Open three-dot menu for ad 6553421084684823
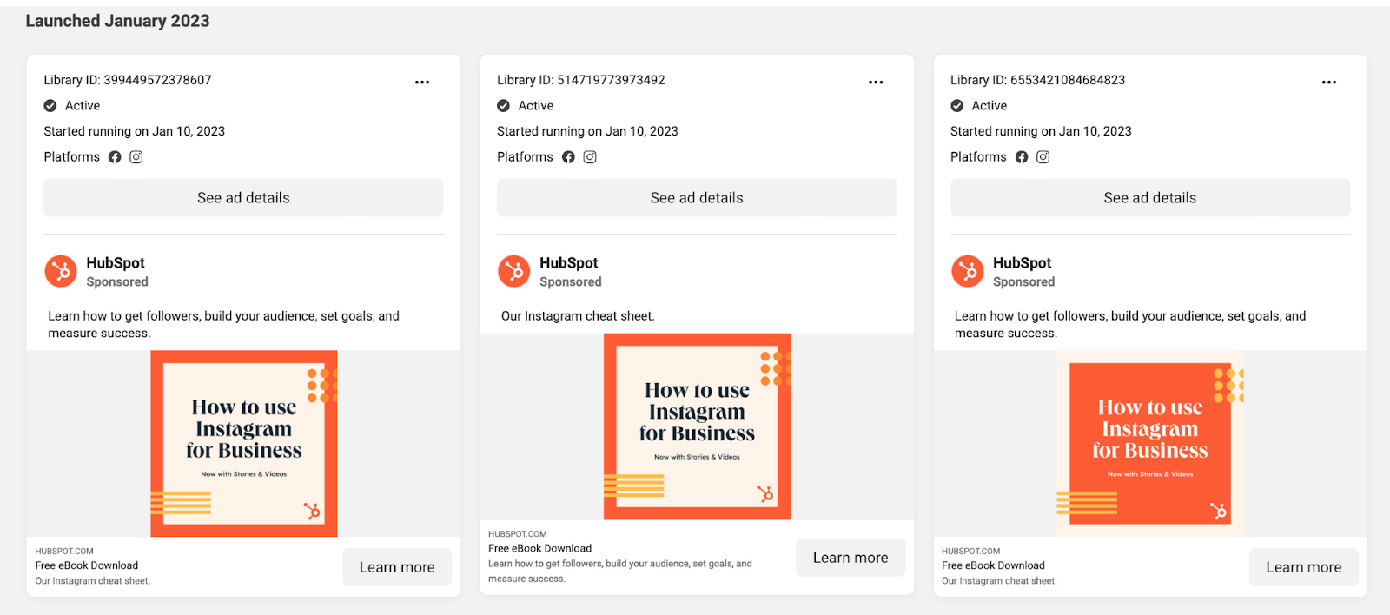This screenshot has width=1390, height=615. click(1329, 82)
